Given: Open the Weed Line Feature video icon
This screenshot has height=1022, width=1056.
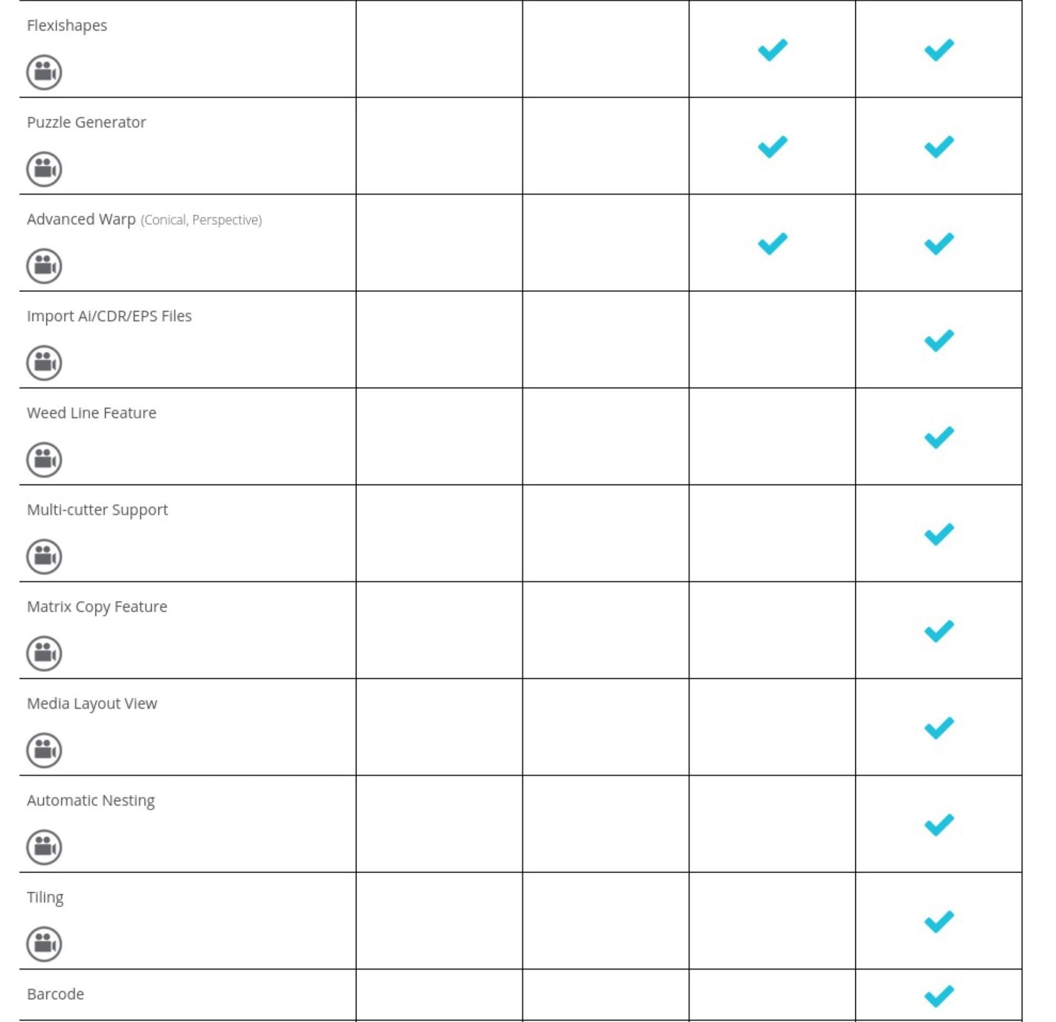Looking at the screenshot, I should [44, 460].
